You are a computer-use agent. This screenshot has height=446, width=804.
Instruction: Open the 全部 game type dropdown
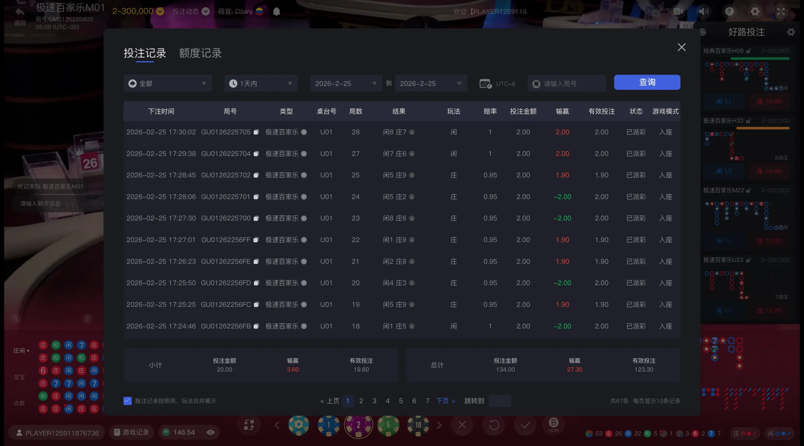click(x=167, y=84)
